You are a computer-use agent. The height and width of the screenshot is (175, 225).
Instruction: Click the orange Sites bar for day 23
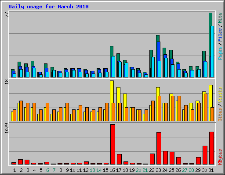pyautogui.click(x=160, y=108)
